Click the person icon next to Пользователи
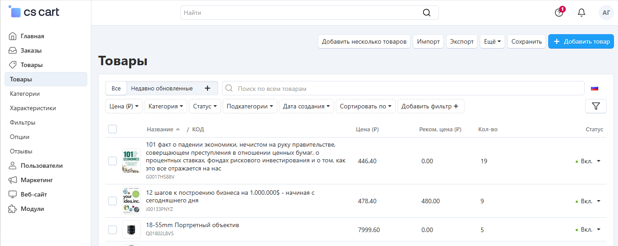 tap(13, 165)
